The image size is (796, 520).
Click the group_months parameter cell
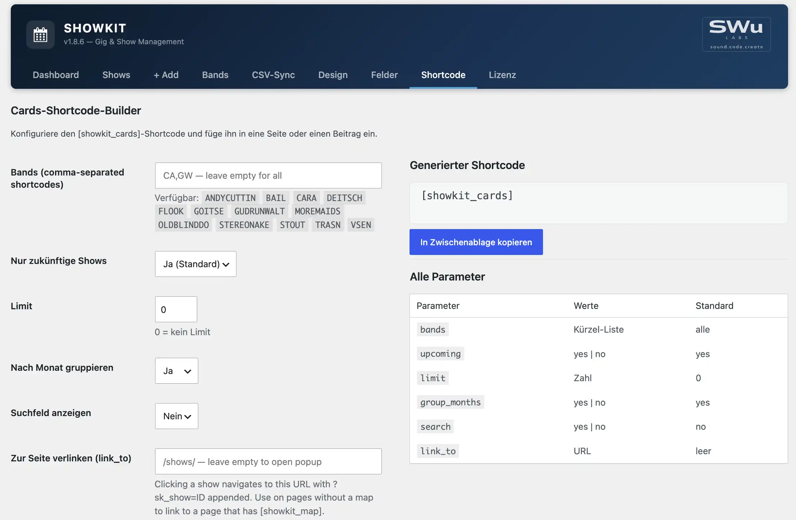point(451,402)
